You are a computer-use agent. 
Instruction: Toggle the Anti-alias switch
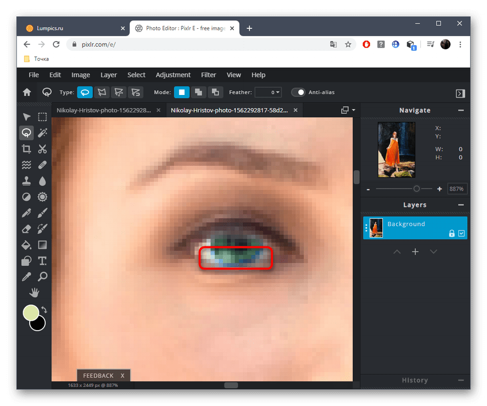298,92
